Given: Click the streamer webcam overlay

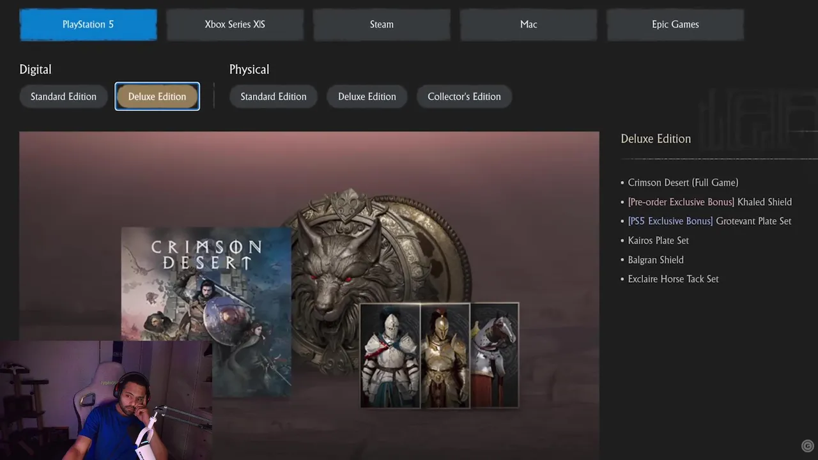Looking at the screenshot, I should (x=106, y=400).
